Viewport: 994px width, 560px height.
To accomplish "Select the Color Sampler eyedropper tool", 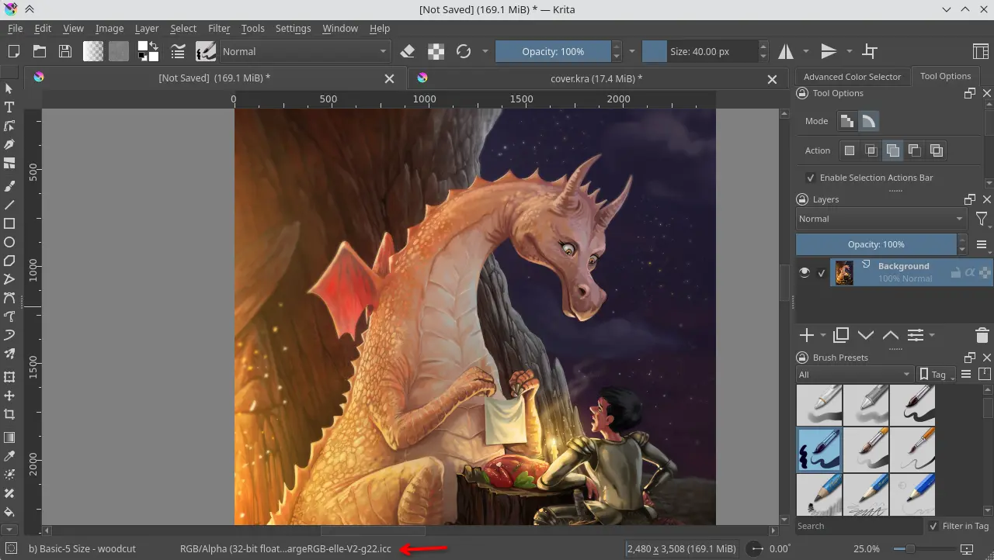I will click(9, 456).
